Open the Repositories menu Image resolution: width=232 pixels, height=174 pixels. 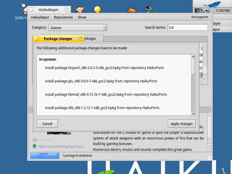pos(63,17)
